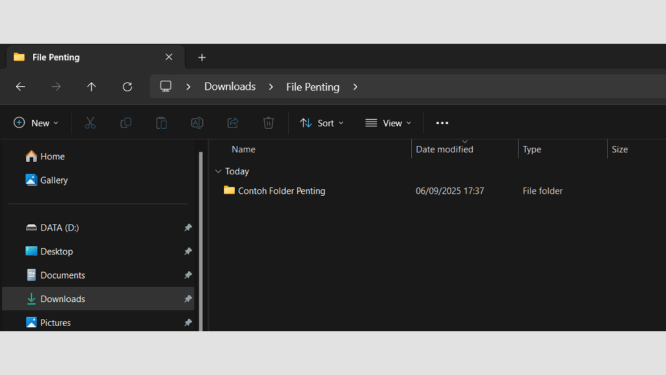Collapse the Today group
The width and height of the screenshot is (666, 375).
(219, 171)
